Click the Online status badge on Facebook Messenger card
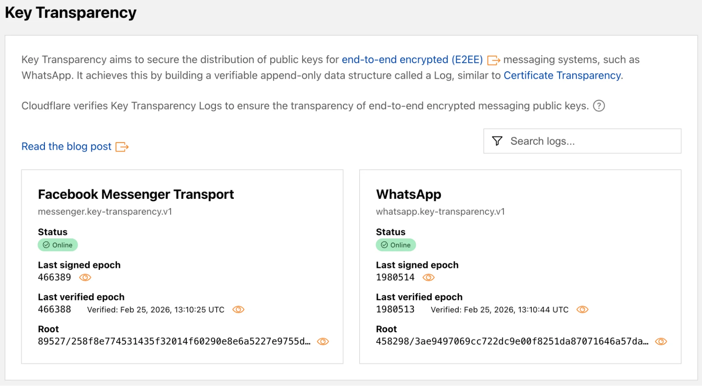Viewport: 702px width, 386px height. coord(57,245)
